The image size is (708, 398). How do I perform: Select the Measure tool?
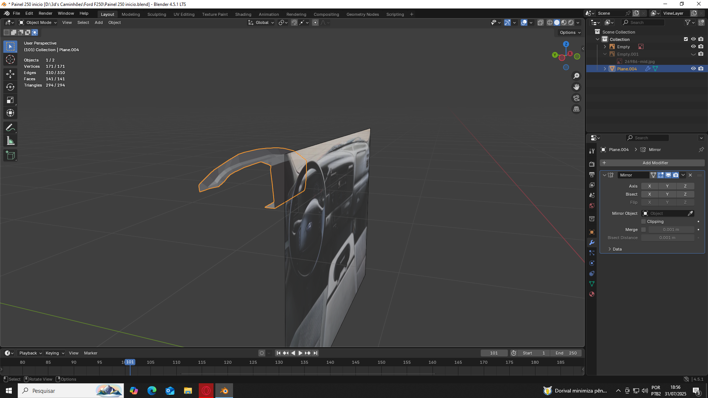point(10,141)
